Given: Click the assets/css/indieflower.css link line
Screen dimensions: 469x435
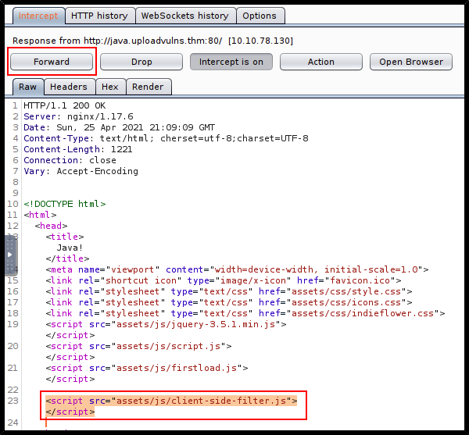Looking at the screenshot, I should tap(245, 313).
